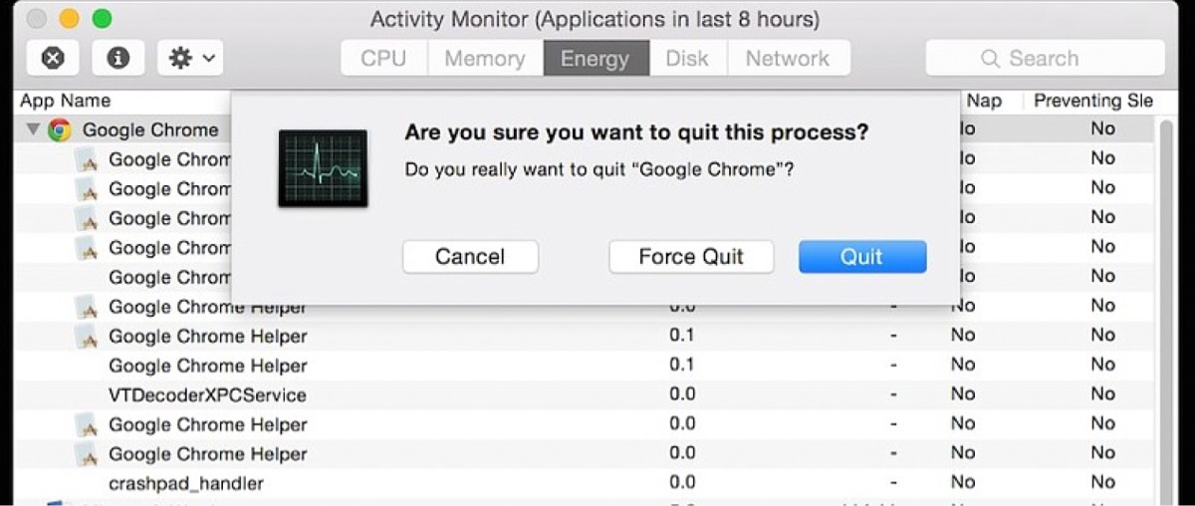Select the crashpad_handler process row

(x=588, y=483)
